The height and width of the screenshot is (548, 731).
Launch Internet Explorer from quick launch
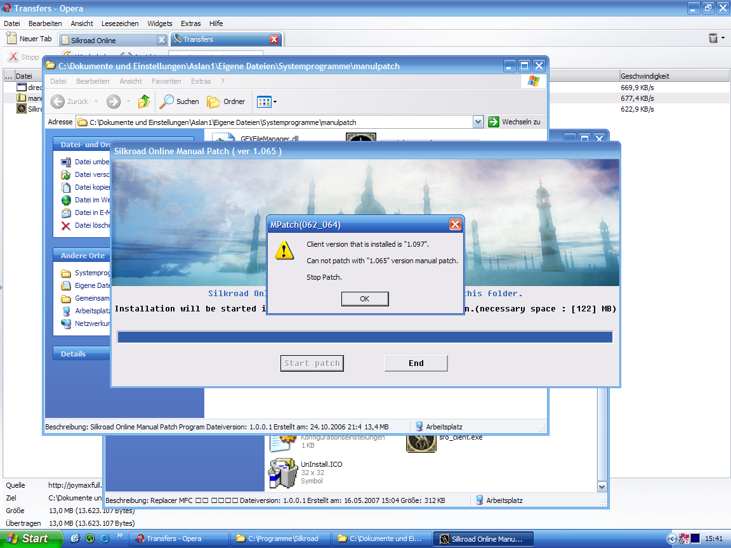point(105,538)
